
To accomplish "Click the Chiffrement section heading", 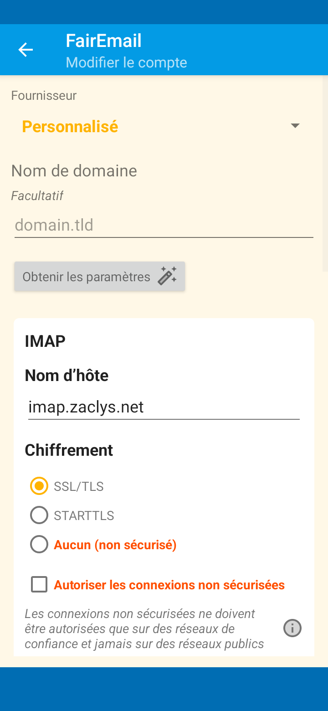I will point(69,450).
